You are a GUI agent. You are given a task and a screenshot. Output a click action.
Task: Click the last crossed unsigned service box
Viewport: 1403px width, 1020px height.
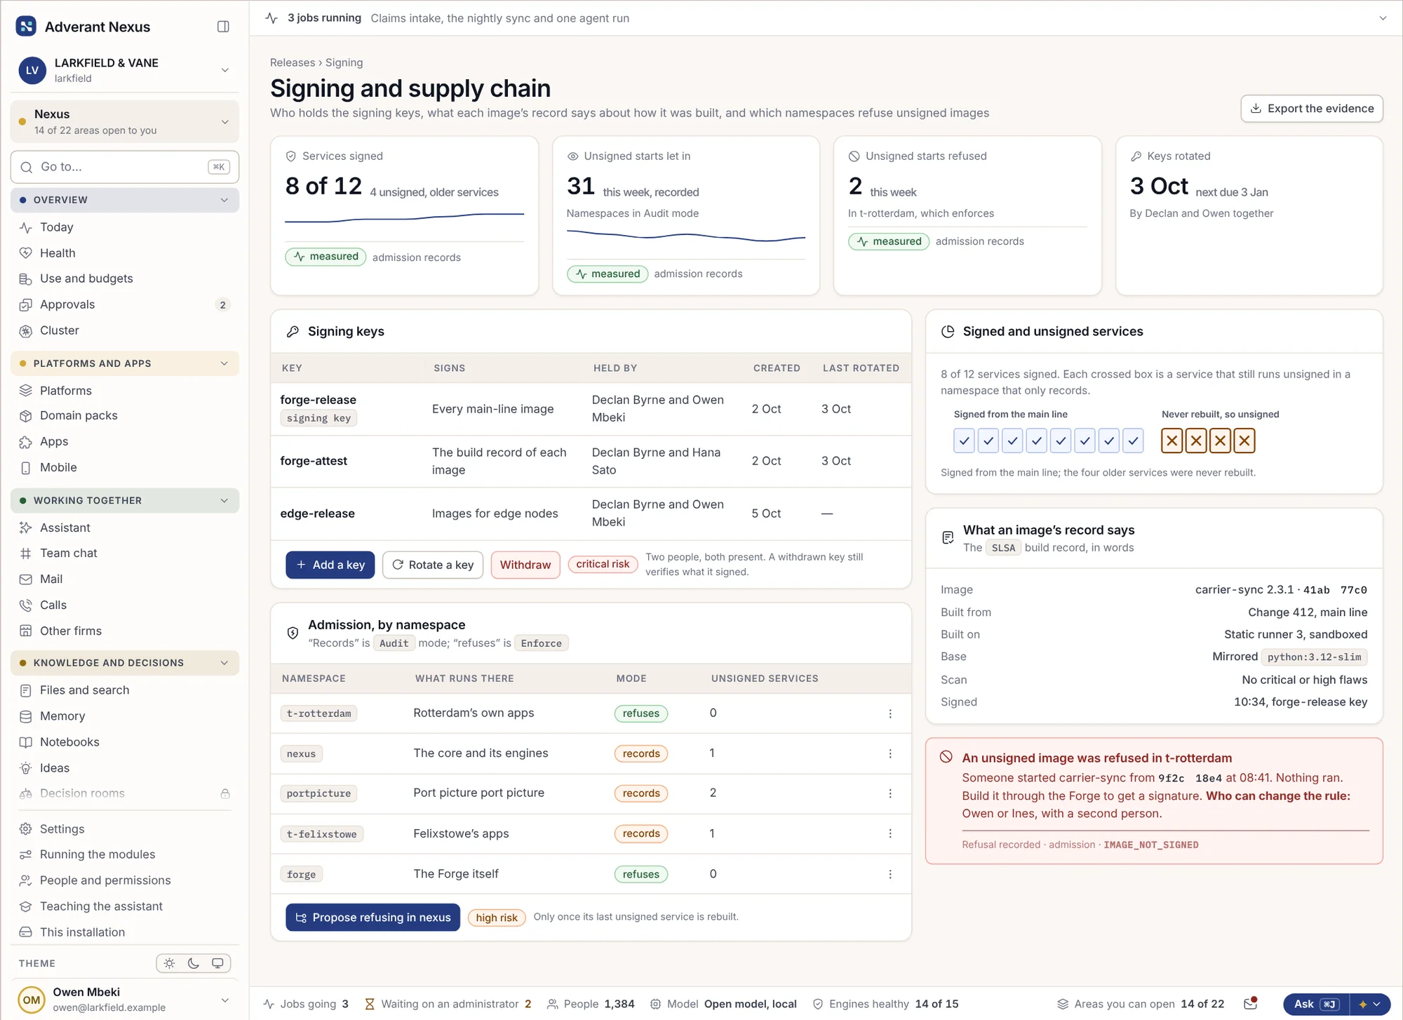(1244, 441)
